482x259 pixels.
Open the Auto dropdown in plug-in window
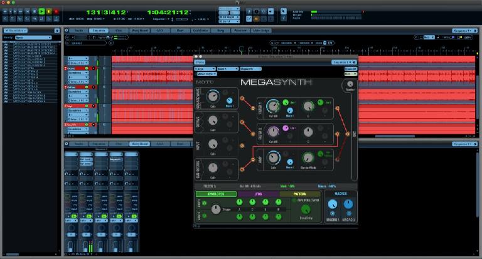[x=350, y=74]
